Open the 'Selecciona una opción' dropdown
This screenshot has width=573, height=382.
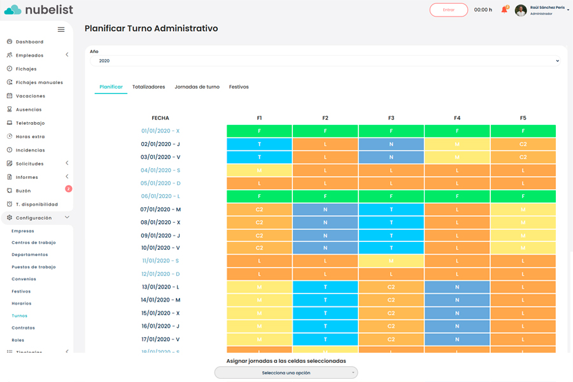[286, 372]
